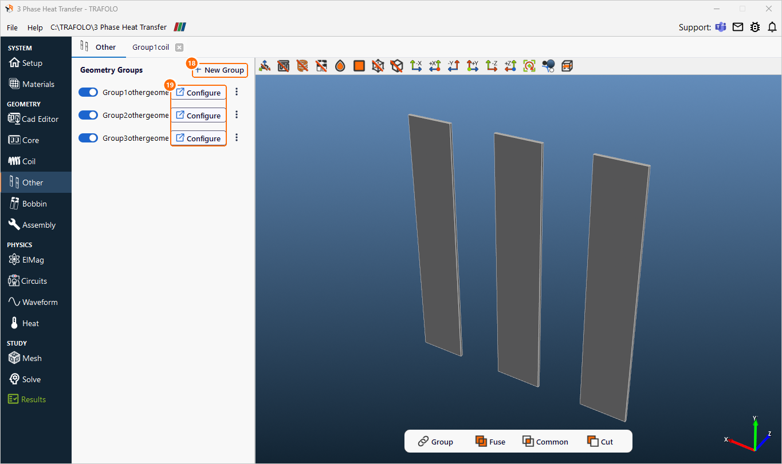Toggle Group1othergeome visibility switch
This screenshot has width=782, height=464.
click(x=88, y=92)
